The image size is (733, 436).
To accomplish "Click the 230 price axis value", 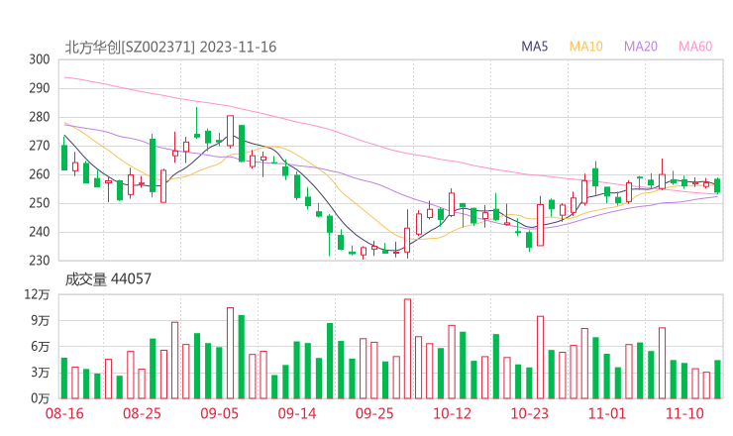I will [x=40, y=260].
